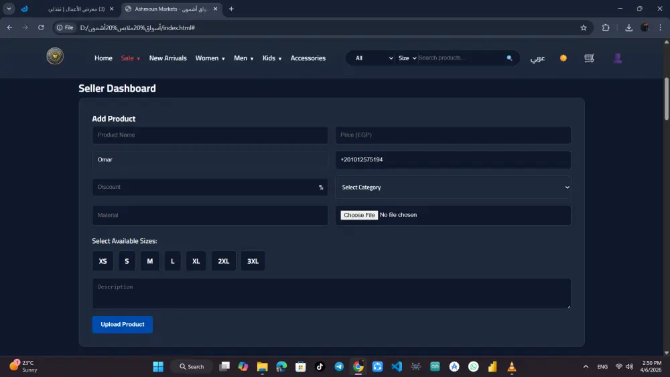Click the File site info chip

(65, 27)
